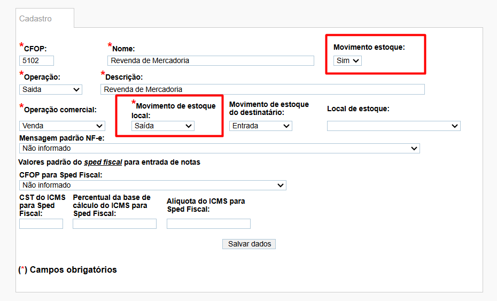Switch to the Cadastro tab
The image size is (497, 301).
point(45,18)
